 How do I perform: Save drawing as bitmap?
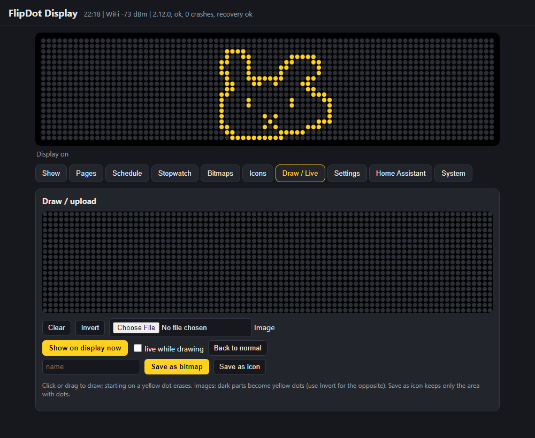pyautogui.click(x=177, y=367)
